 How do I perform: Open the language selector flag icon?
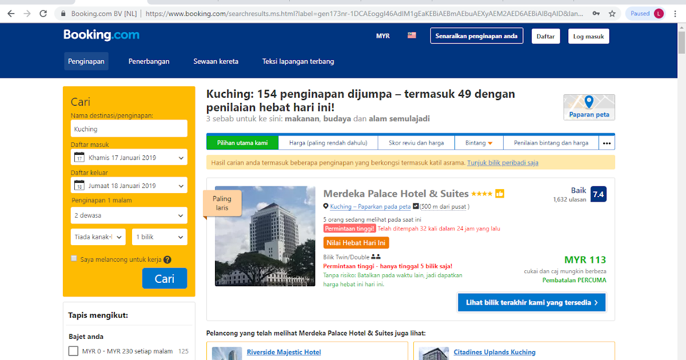[x=412, y=35]
